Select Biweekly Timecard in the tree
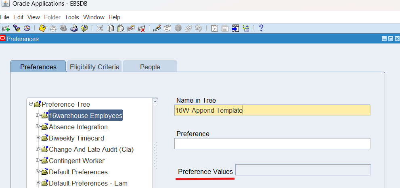 click(76, 138)
